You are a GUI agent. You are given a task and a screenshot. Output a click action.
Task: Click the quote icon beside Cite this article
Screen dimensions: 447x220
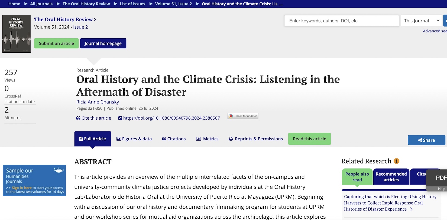[78, 118]
